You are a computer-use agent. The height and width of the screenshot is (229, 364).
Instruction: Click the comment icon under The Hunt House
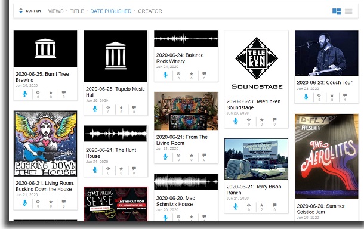134,168
